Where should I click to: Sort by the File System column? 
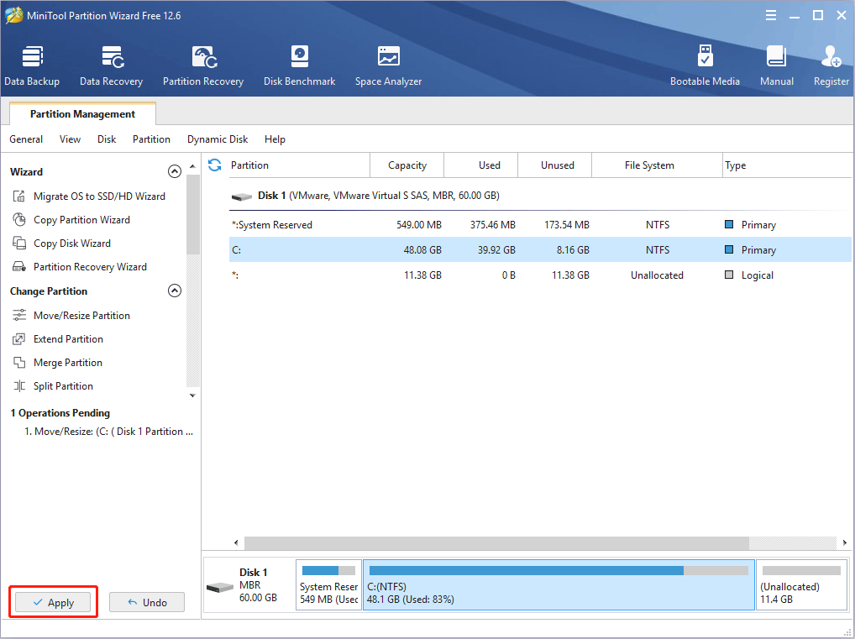pos(657,165)
